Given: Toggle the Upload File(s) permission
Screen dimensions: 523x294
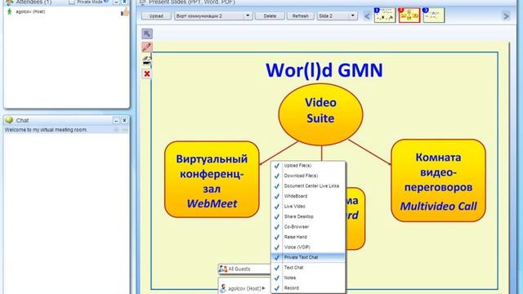Looking at the screenshot, I should pos(308,166).
